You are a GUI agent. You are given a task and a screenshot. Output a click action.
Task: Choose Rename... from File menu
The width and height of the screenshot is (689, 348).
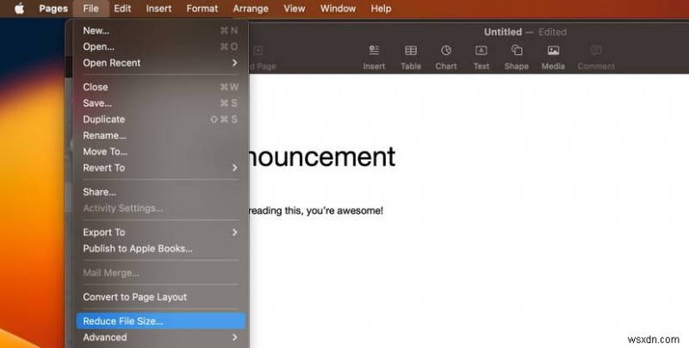[160, 135]
